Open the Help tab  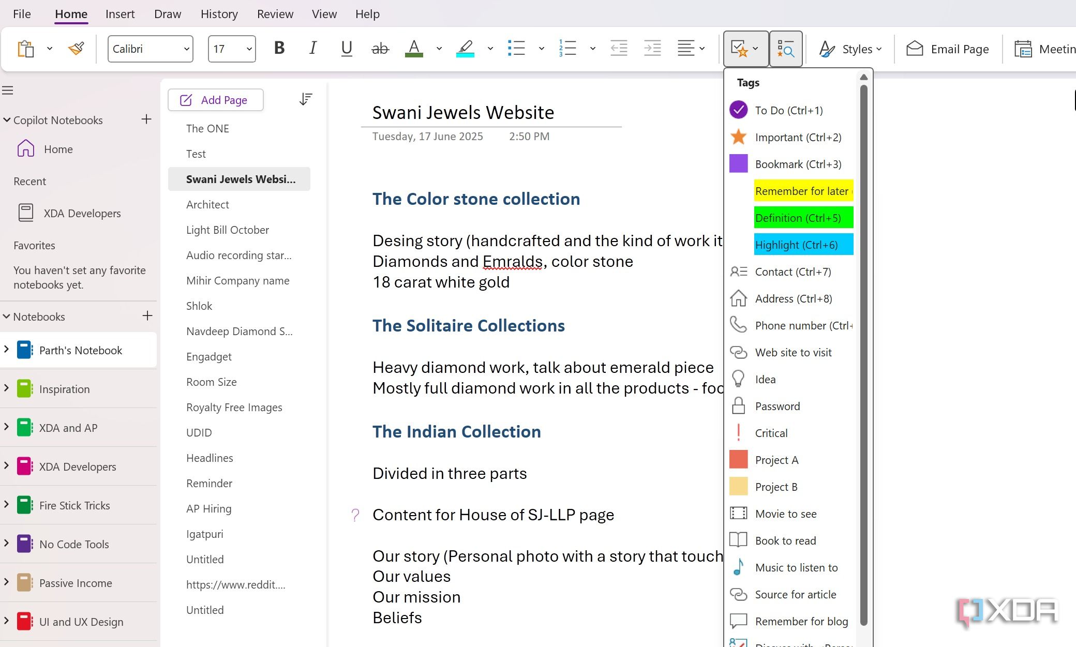click(367, 14)
